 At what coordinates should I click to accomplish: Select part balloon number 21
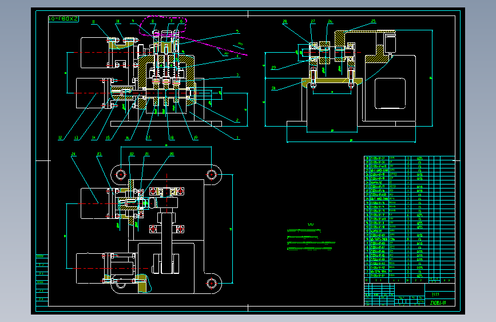(147, 154)
